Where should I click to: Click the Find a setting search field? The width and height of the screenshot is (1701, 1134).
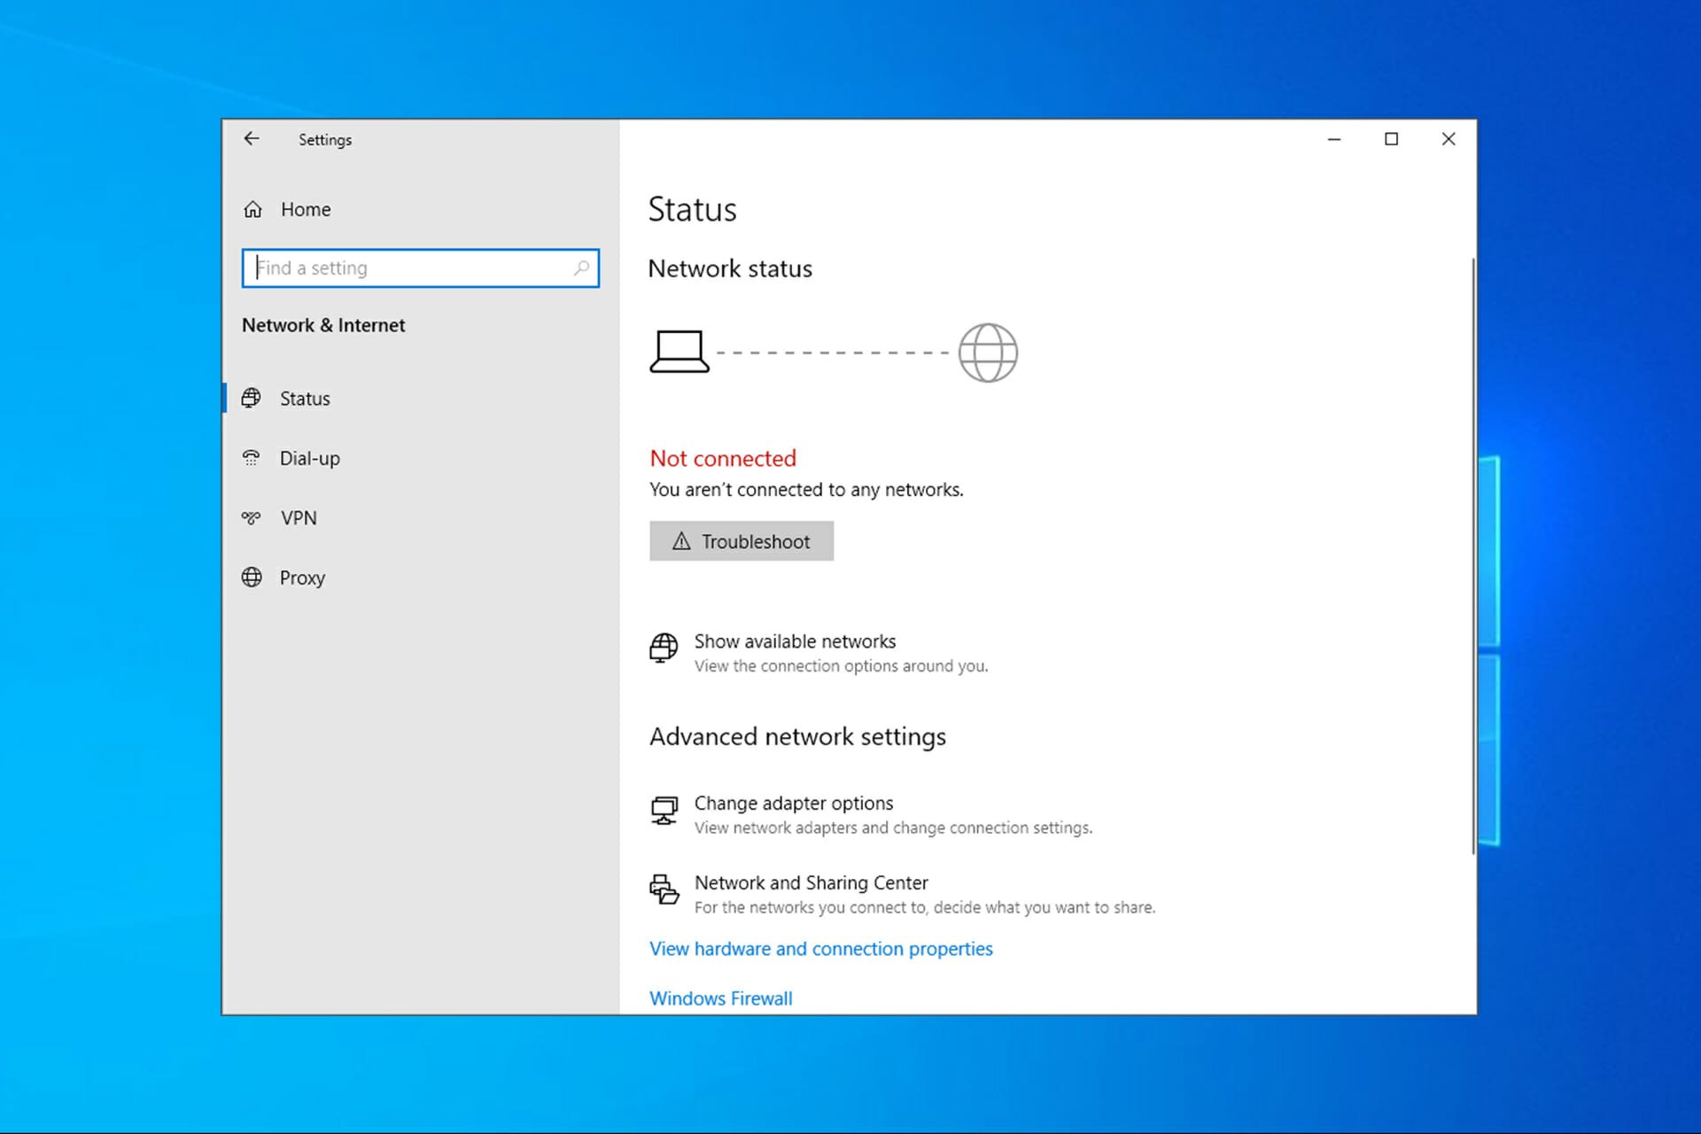(x=420, y=267)
